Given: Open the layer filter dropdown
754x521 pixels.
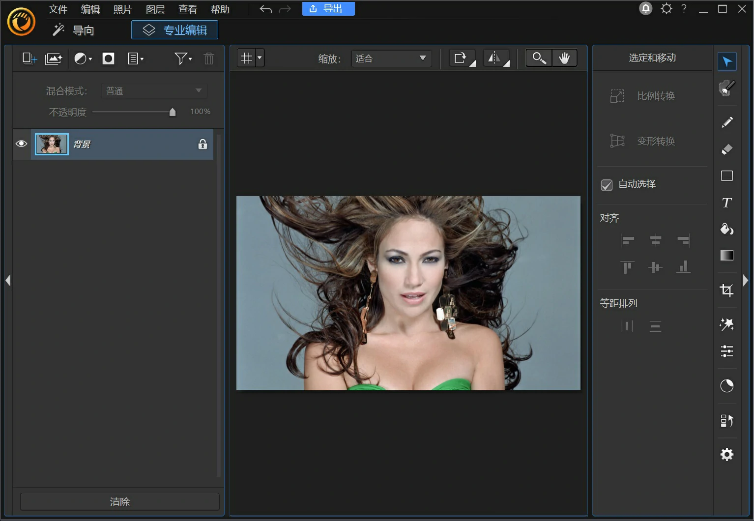Looking at the screenshot, I should click(183, 59).
